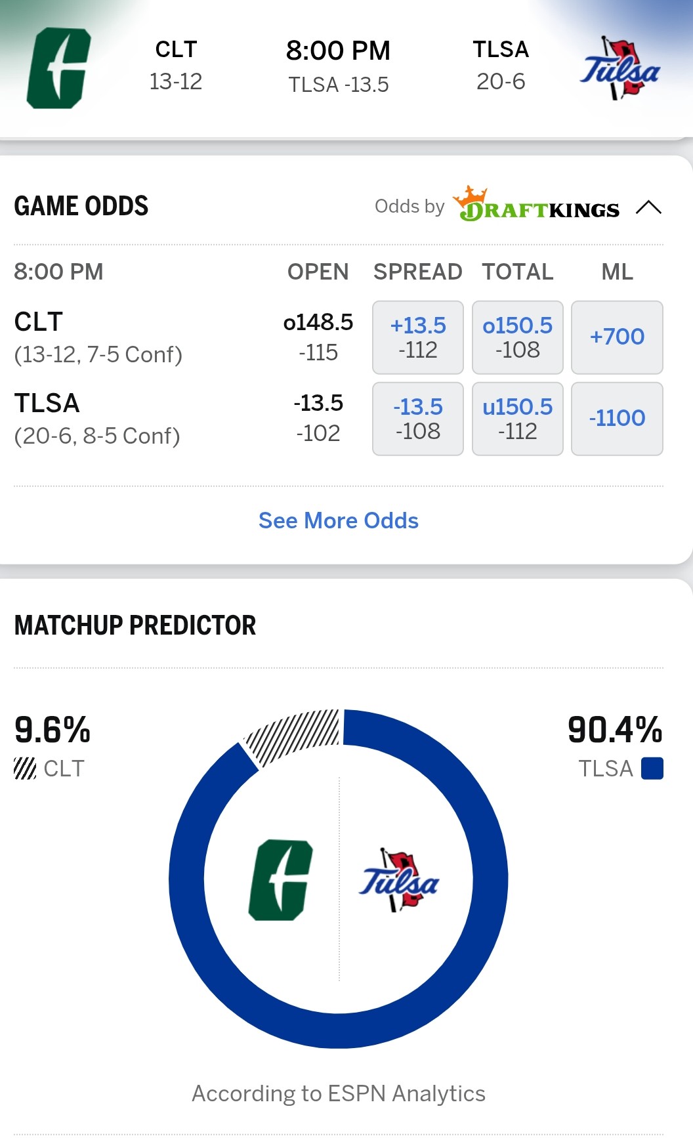Screen dimensions: 693x1138
Task: Choose CLT +700 moneyline
Action: [617, 337]
